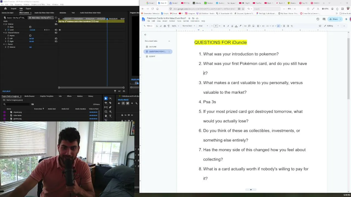Select the Ripple Edit tool
The height and width of the screenshot is (197, 351).
click(x=106, y=103)
